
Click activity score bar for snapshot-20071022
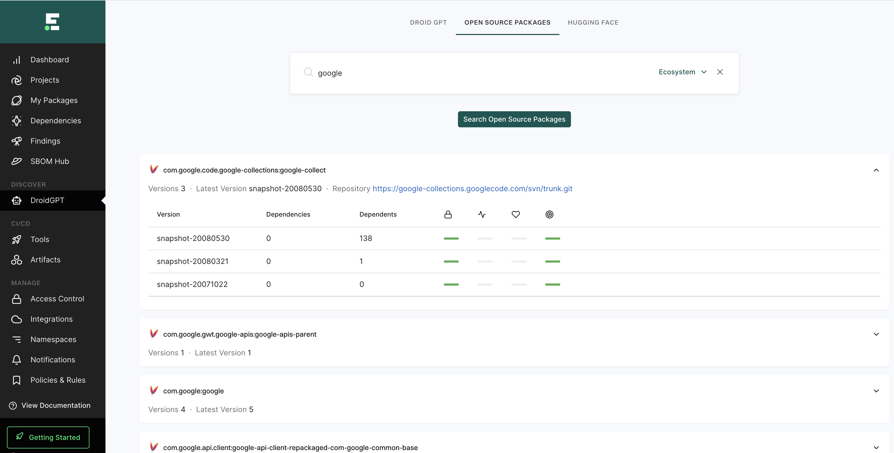[x=485, y=285]
